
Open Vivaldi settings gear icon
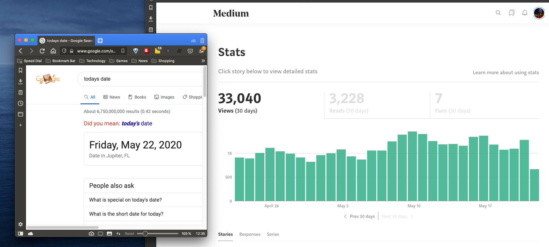[x=21, y=224]
